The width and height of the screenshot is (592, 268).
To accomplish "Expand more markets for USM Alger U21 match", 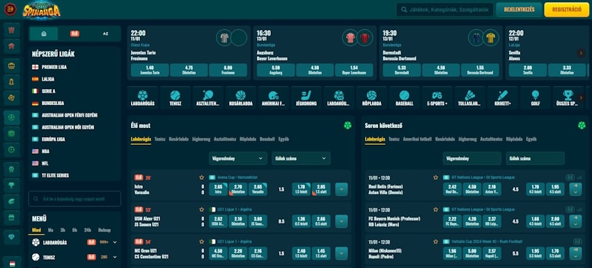I will (x=341, y=221).
